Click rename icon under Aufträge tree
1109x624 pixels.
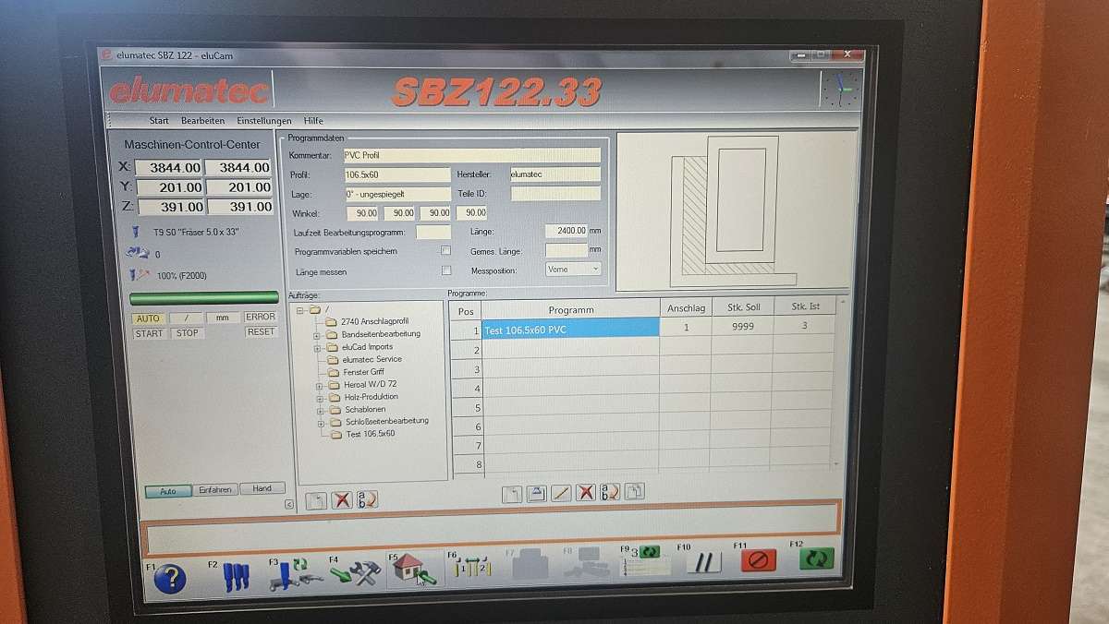367,499
